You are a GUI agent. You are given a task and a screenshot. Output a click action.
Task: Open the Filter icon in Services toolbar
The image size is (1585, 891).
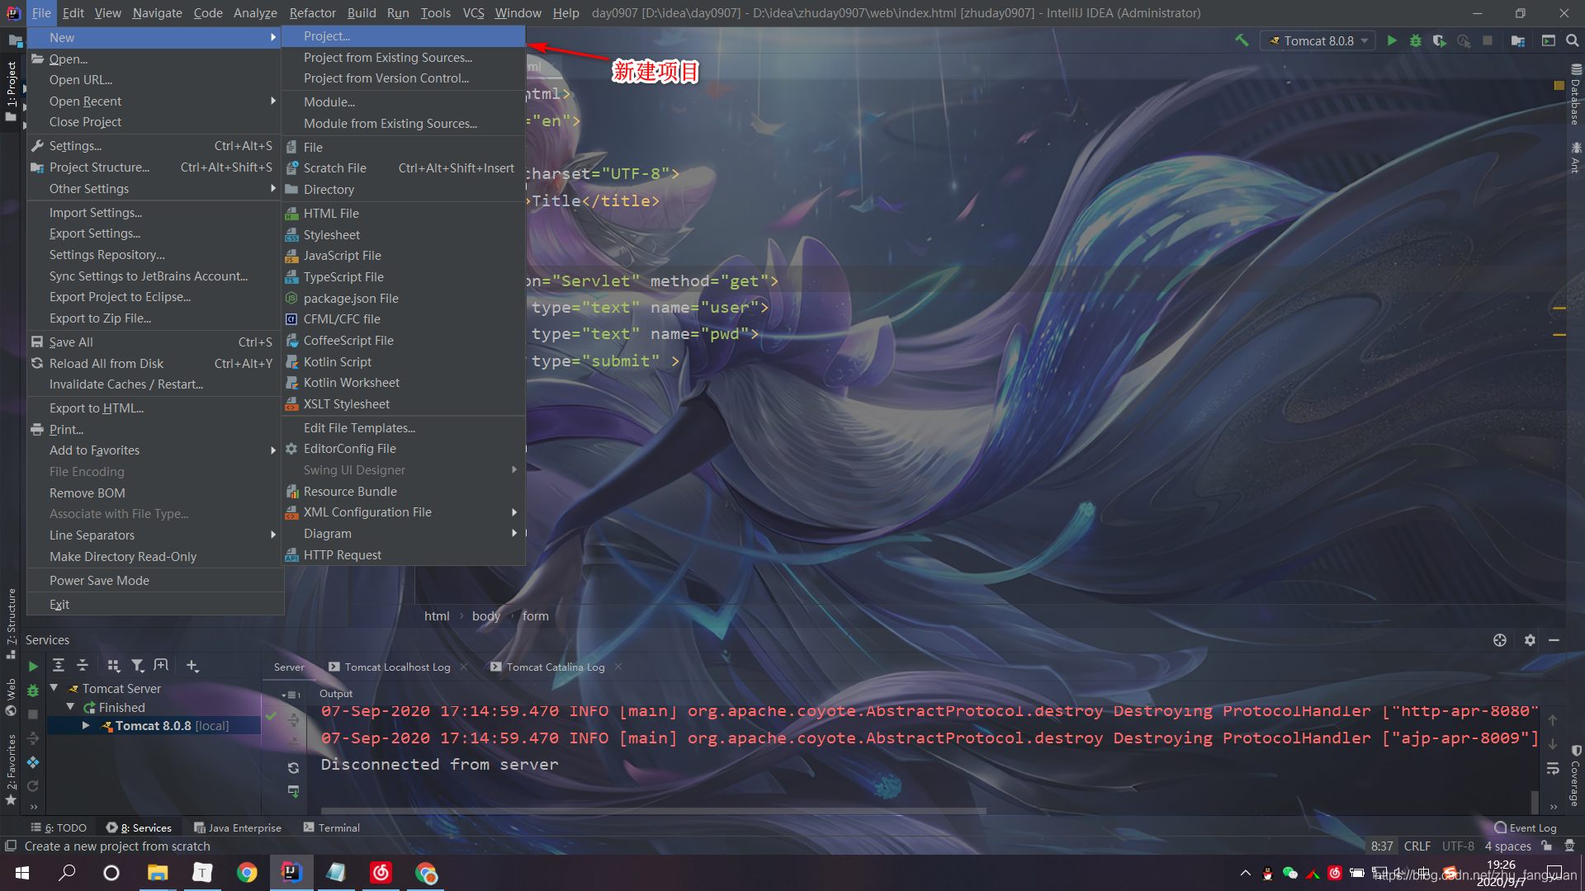click(137, 665)
